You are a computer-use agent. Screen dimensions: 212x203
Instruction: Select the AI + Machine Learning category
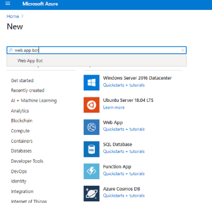[x=34, y=101]
